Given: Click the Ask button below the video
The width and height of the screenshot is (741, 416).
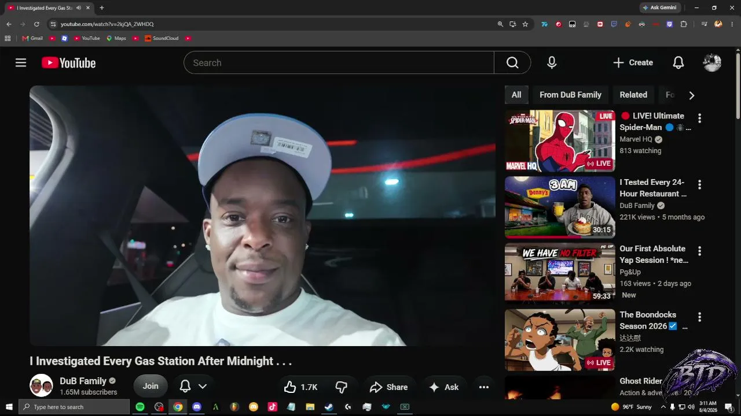Looking at the screenshot, I should coord(443,387).
